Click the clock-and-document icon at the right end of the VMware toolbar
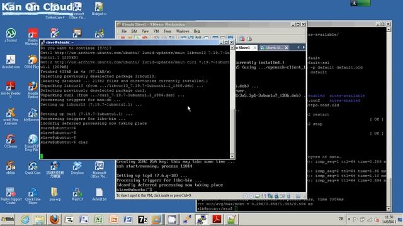Image resolution: width=403 pixels, height=226 pixels. click(x=249, y=39)
